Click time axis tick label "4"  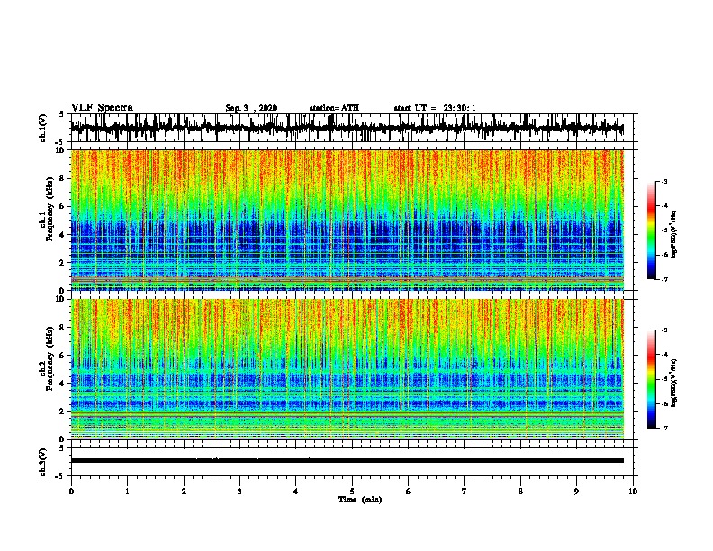click(296, 492)
